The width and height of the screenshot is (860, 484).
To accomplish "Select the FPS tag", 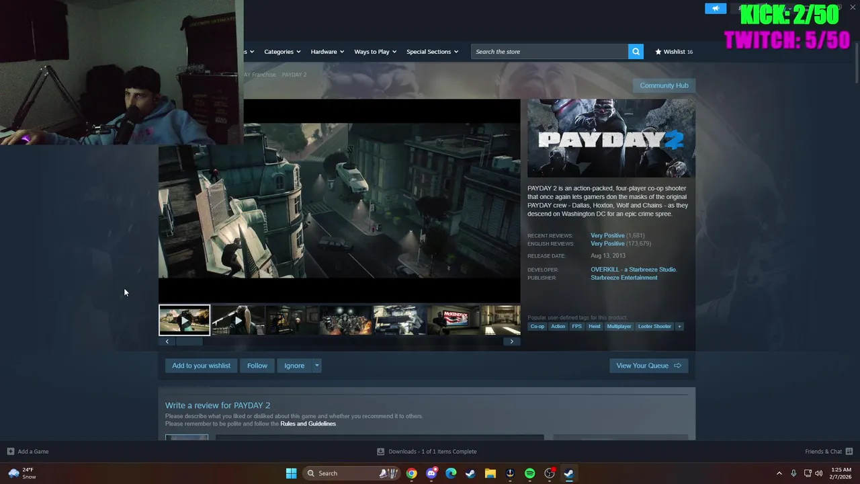I will [577, 327].
